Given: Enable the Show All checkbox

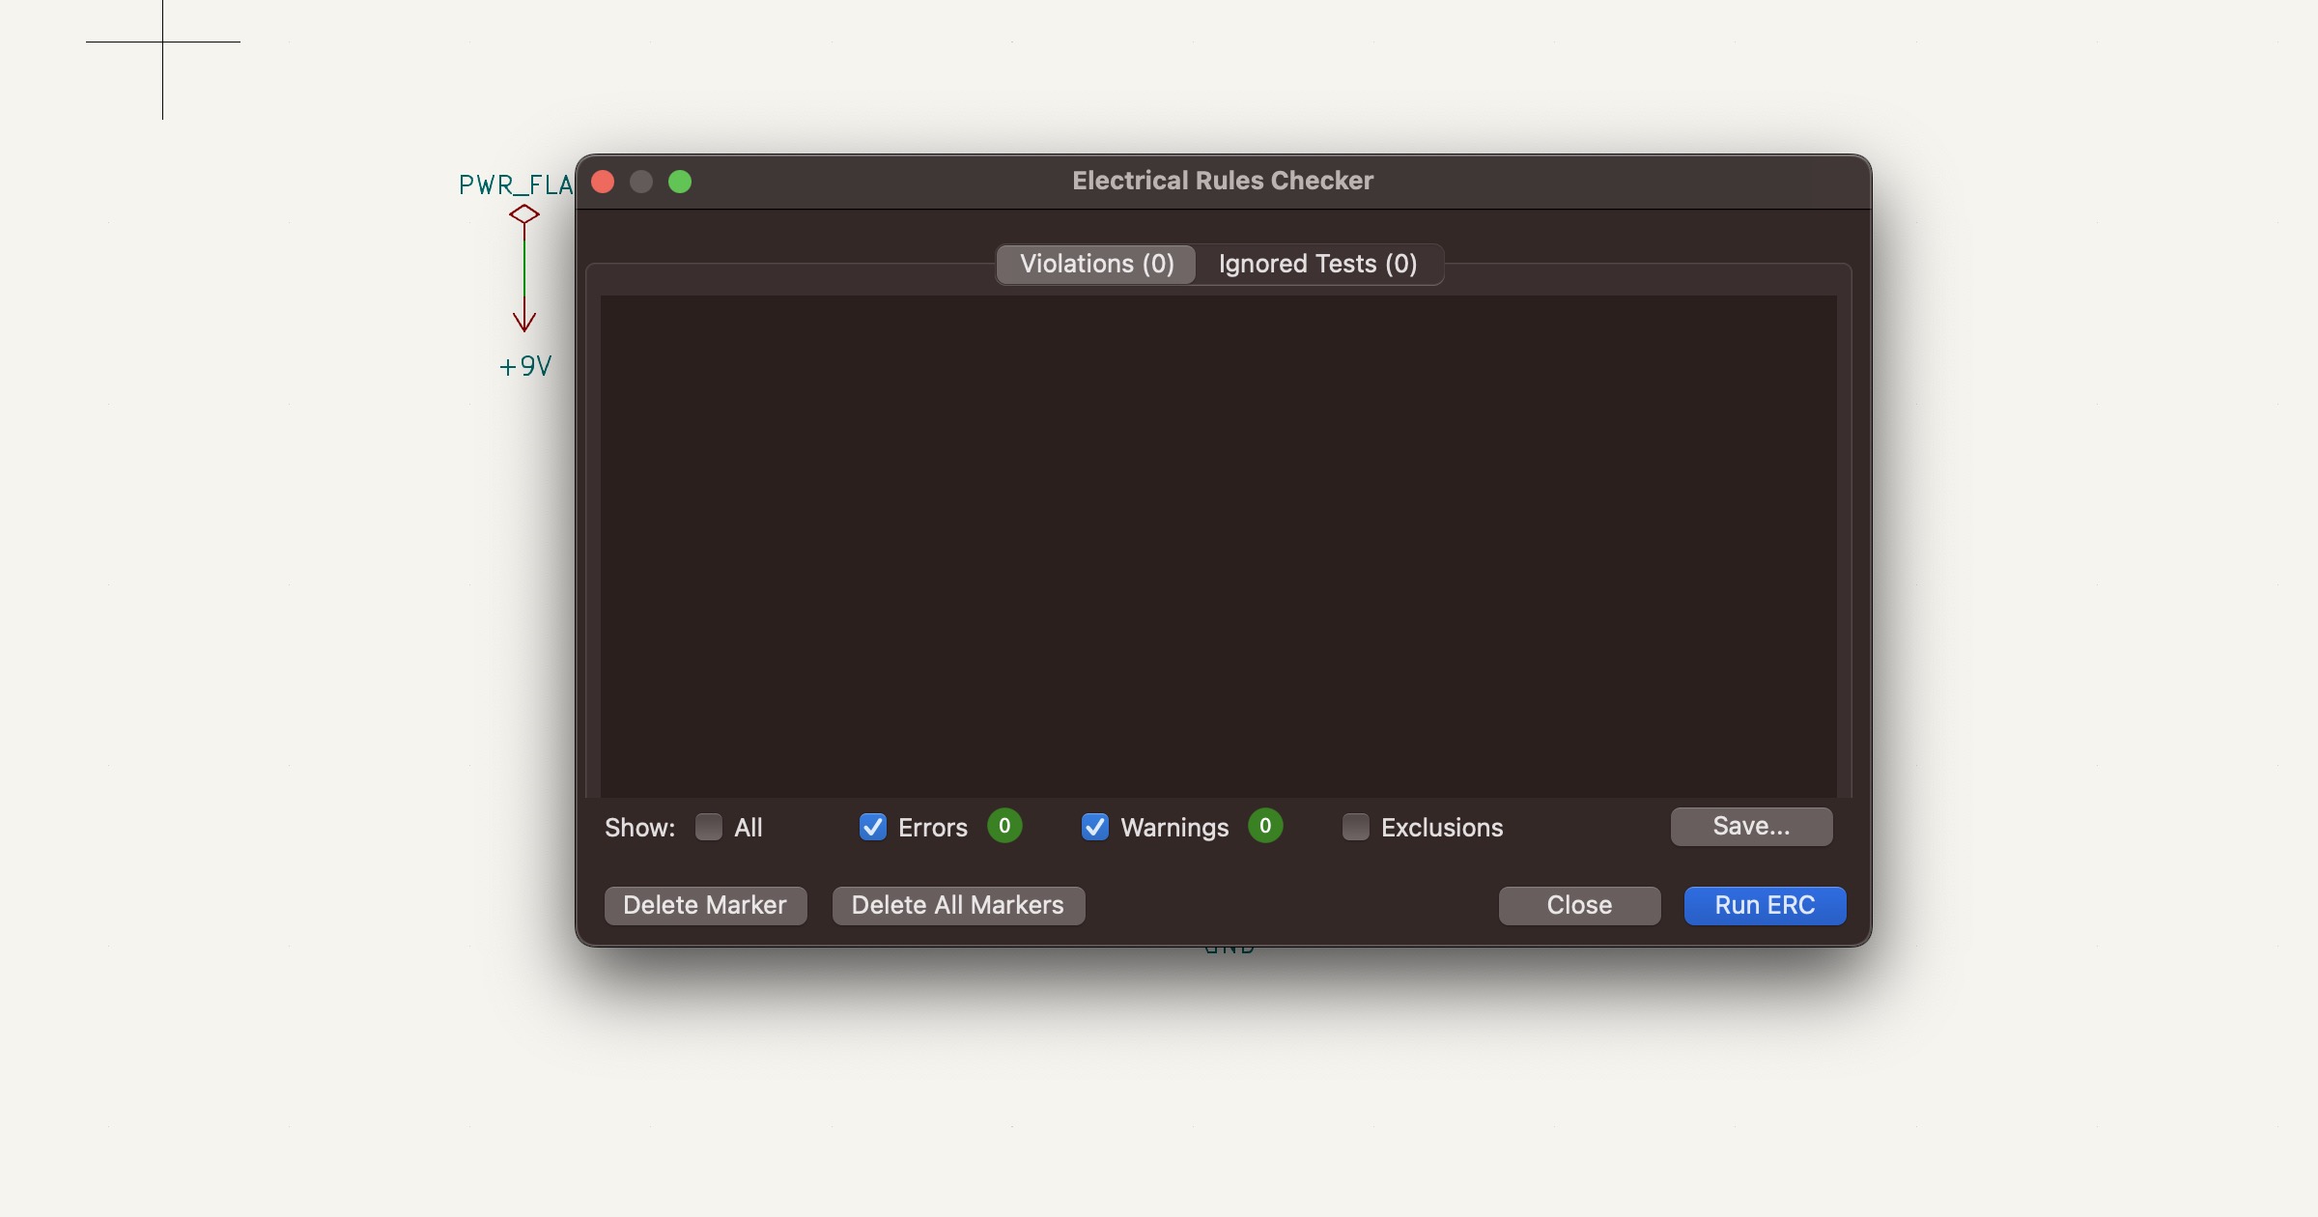Looking at the screenshot, I should coord(709,827).
